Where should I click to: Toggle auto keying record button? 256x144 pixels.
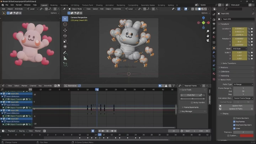coord(93,131)
